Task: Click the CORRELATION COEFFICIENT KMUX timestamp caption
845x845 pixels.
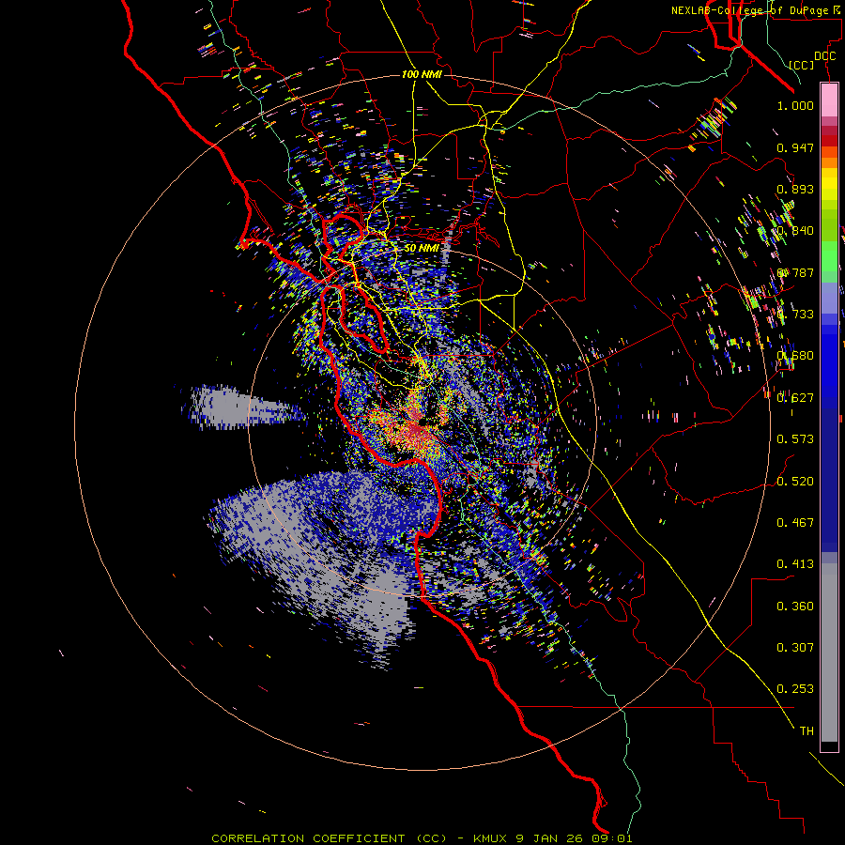Action: [x=422, y=838]
